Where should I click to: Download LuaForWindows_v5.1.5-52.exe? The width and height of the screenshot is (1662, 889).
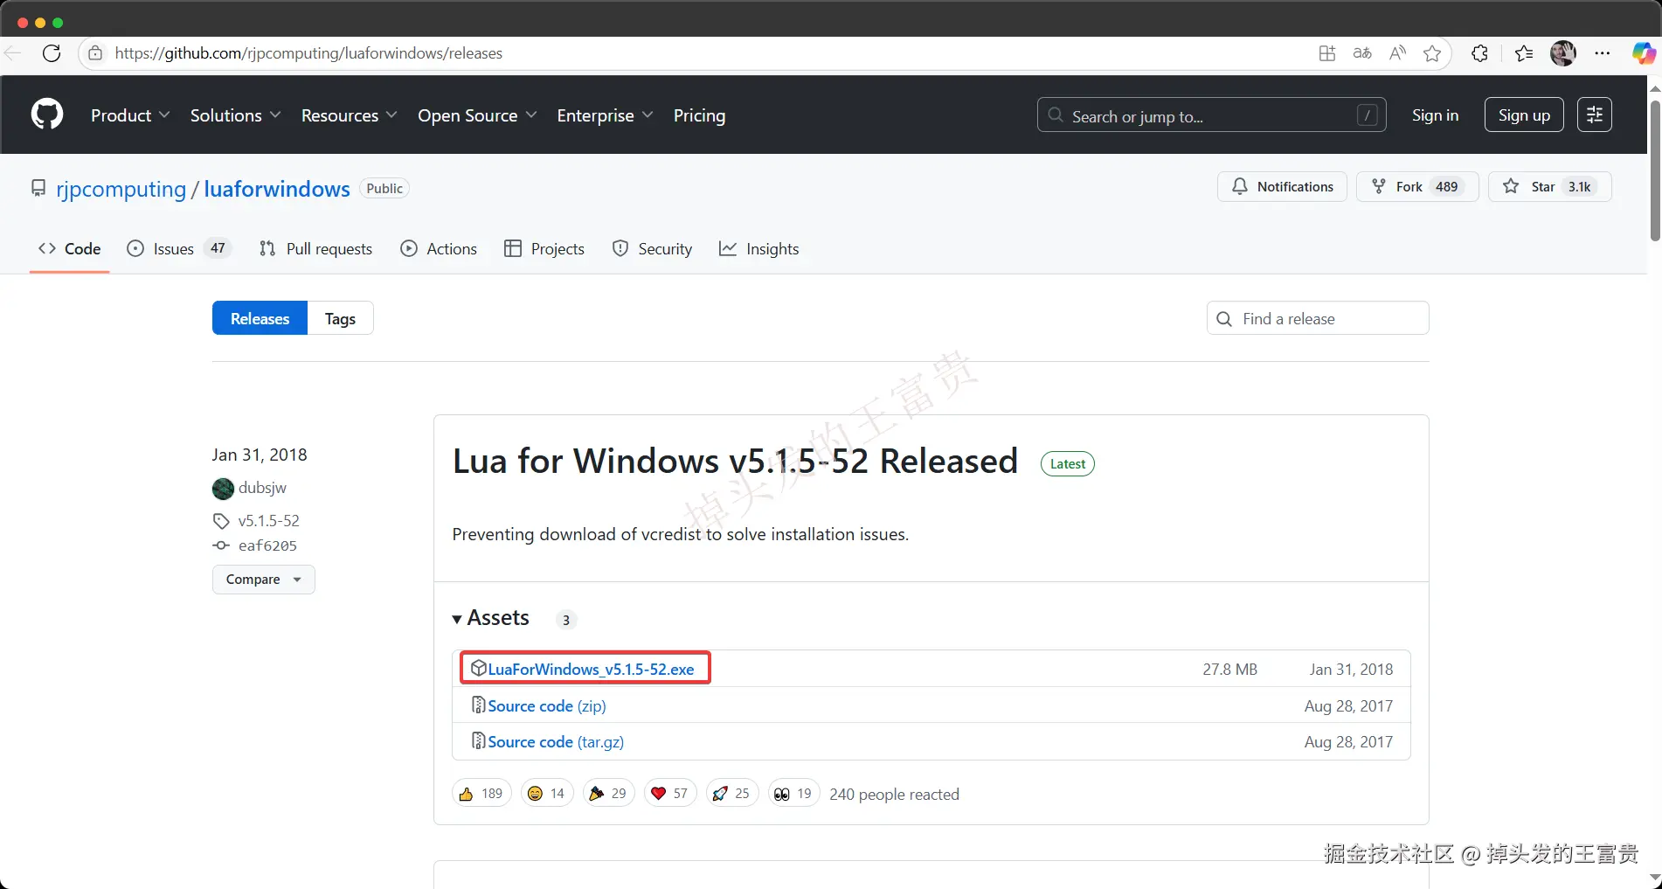pyautogui.click(x=591, y=670)
